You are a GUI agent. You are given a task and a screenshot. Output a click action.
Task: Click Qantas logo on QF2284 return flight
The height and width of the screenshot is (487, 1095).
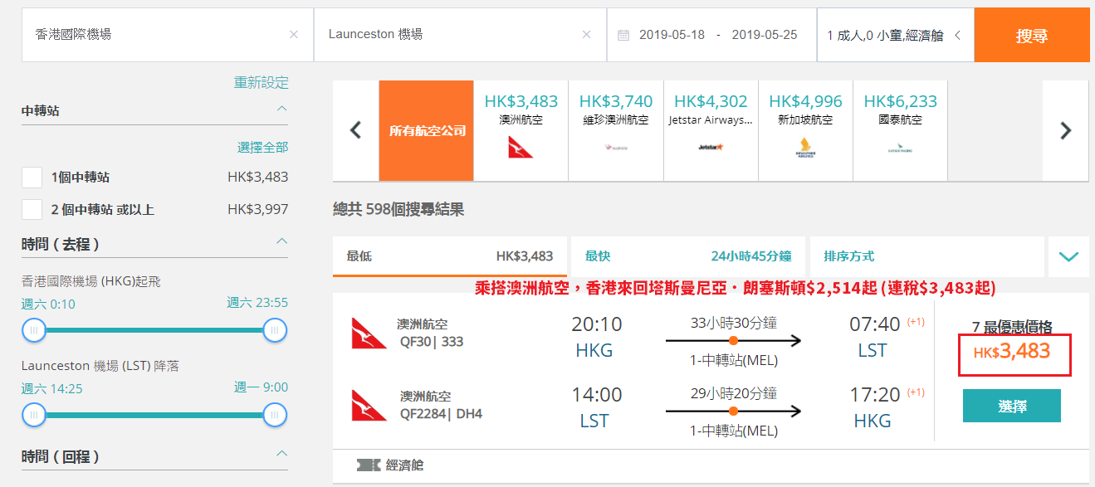[369, 405]
